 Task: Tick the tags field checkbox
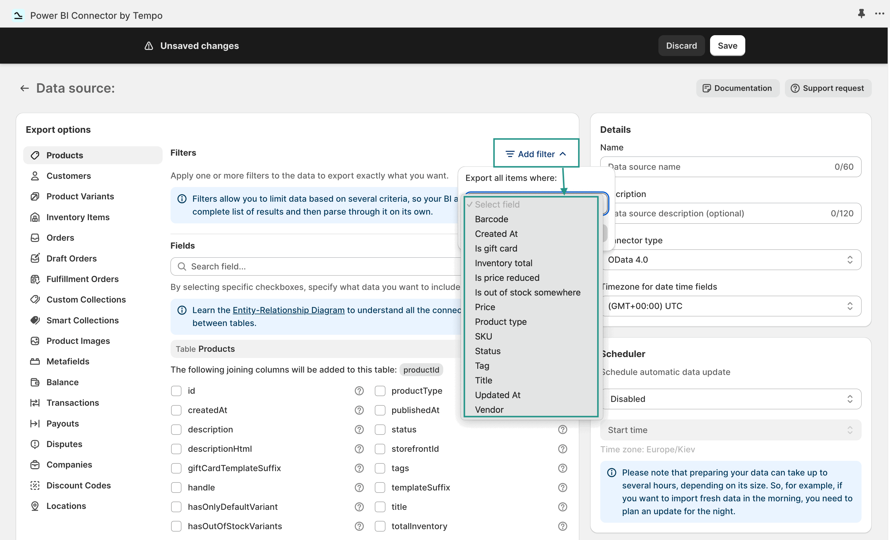(380, 468)
